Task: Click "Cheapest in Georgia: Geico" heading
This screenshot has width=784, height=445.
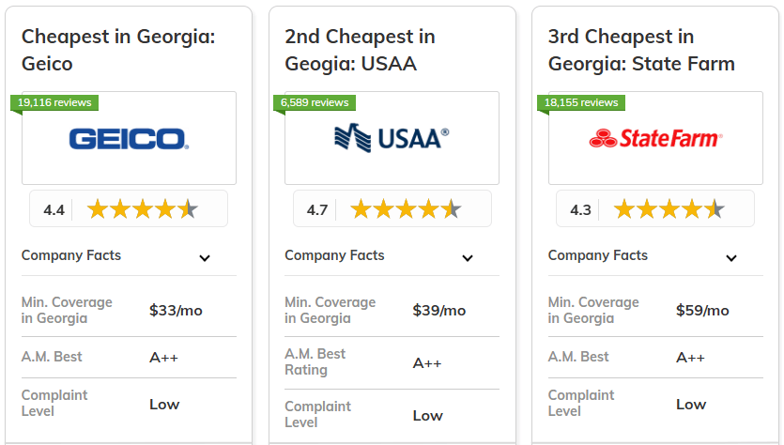Action: (118, 51)
